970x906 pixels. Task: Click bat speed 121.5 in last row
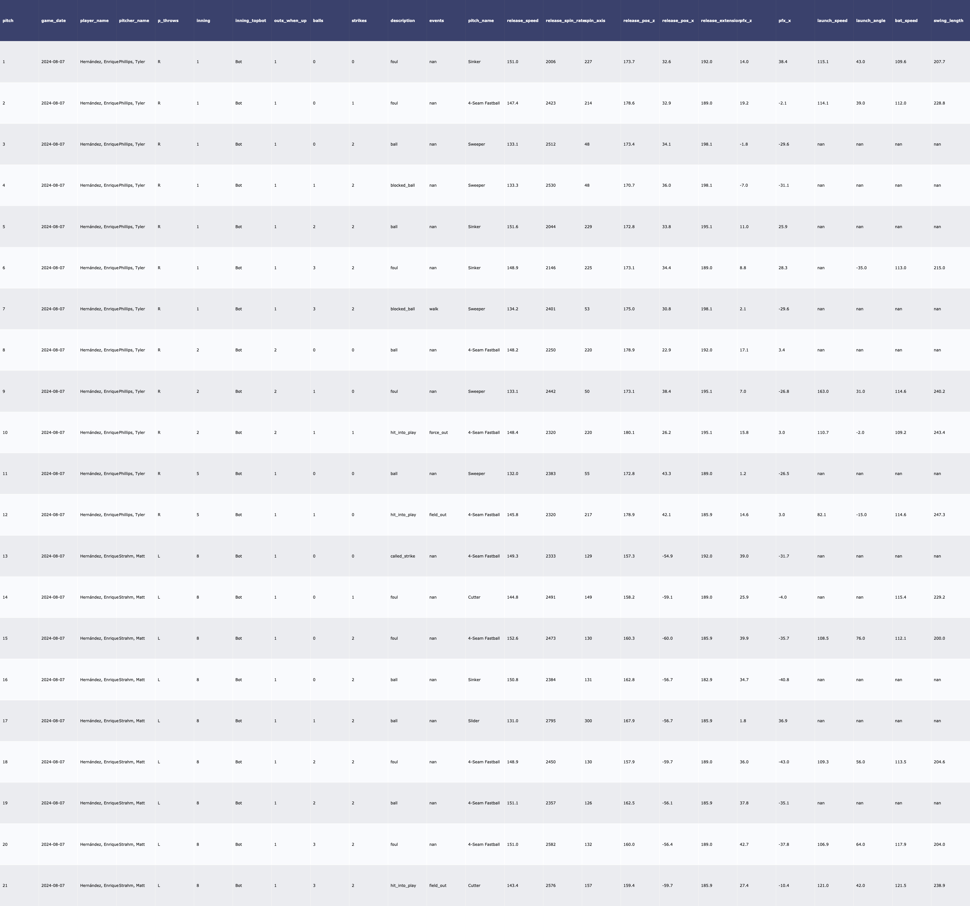coord(901,885)
